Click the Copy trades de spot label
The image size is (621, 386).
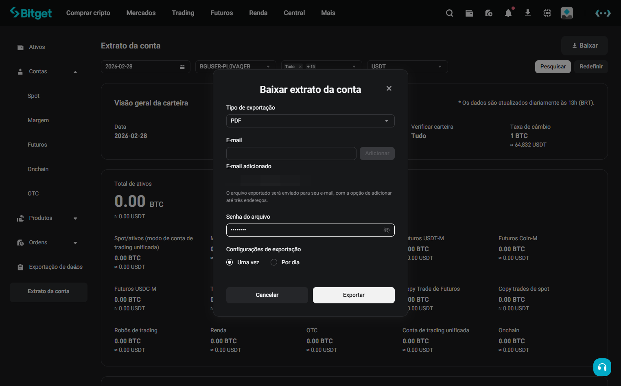524,289
